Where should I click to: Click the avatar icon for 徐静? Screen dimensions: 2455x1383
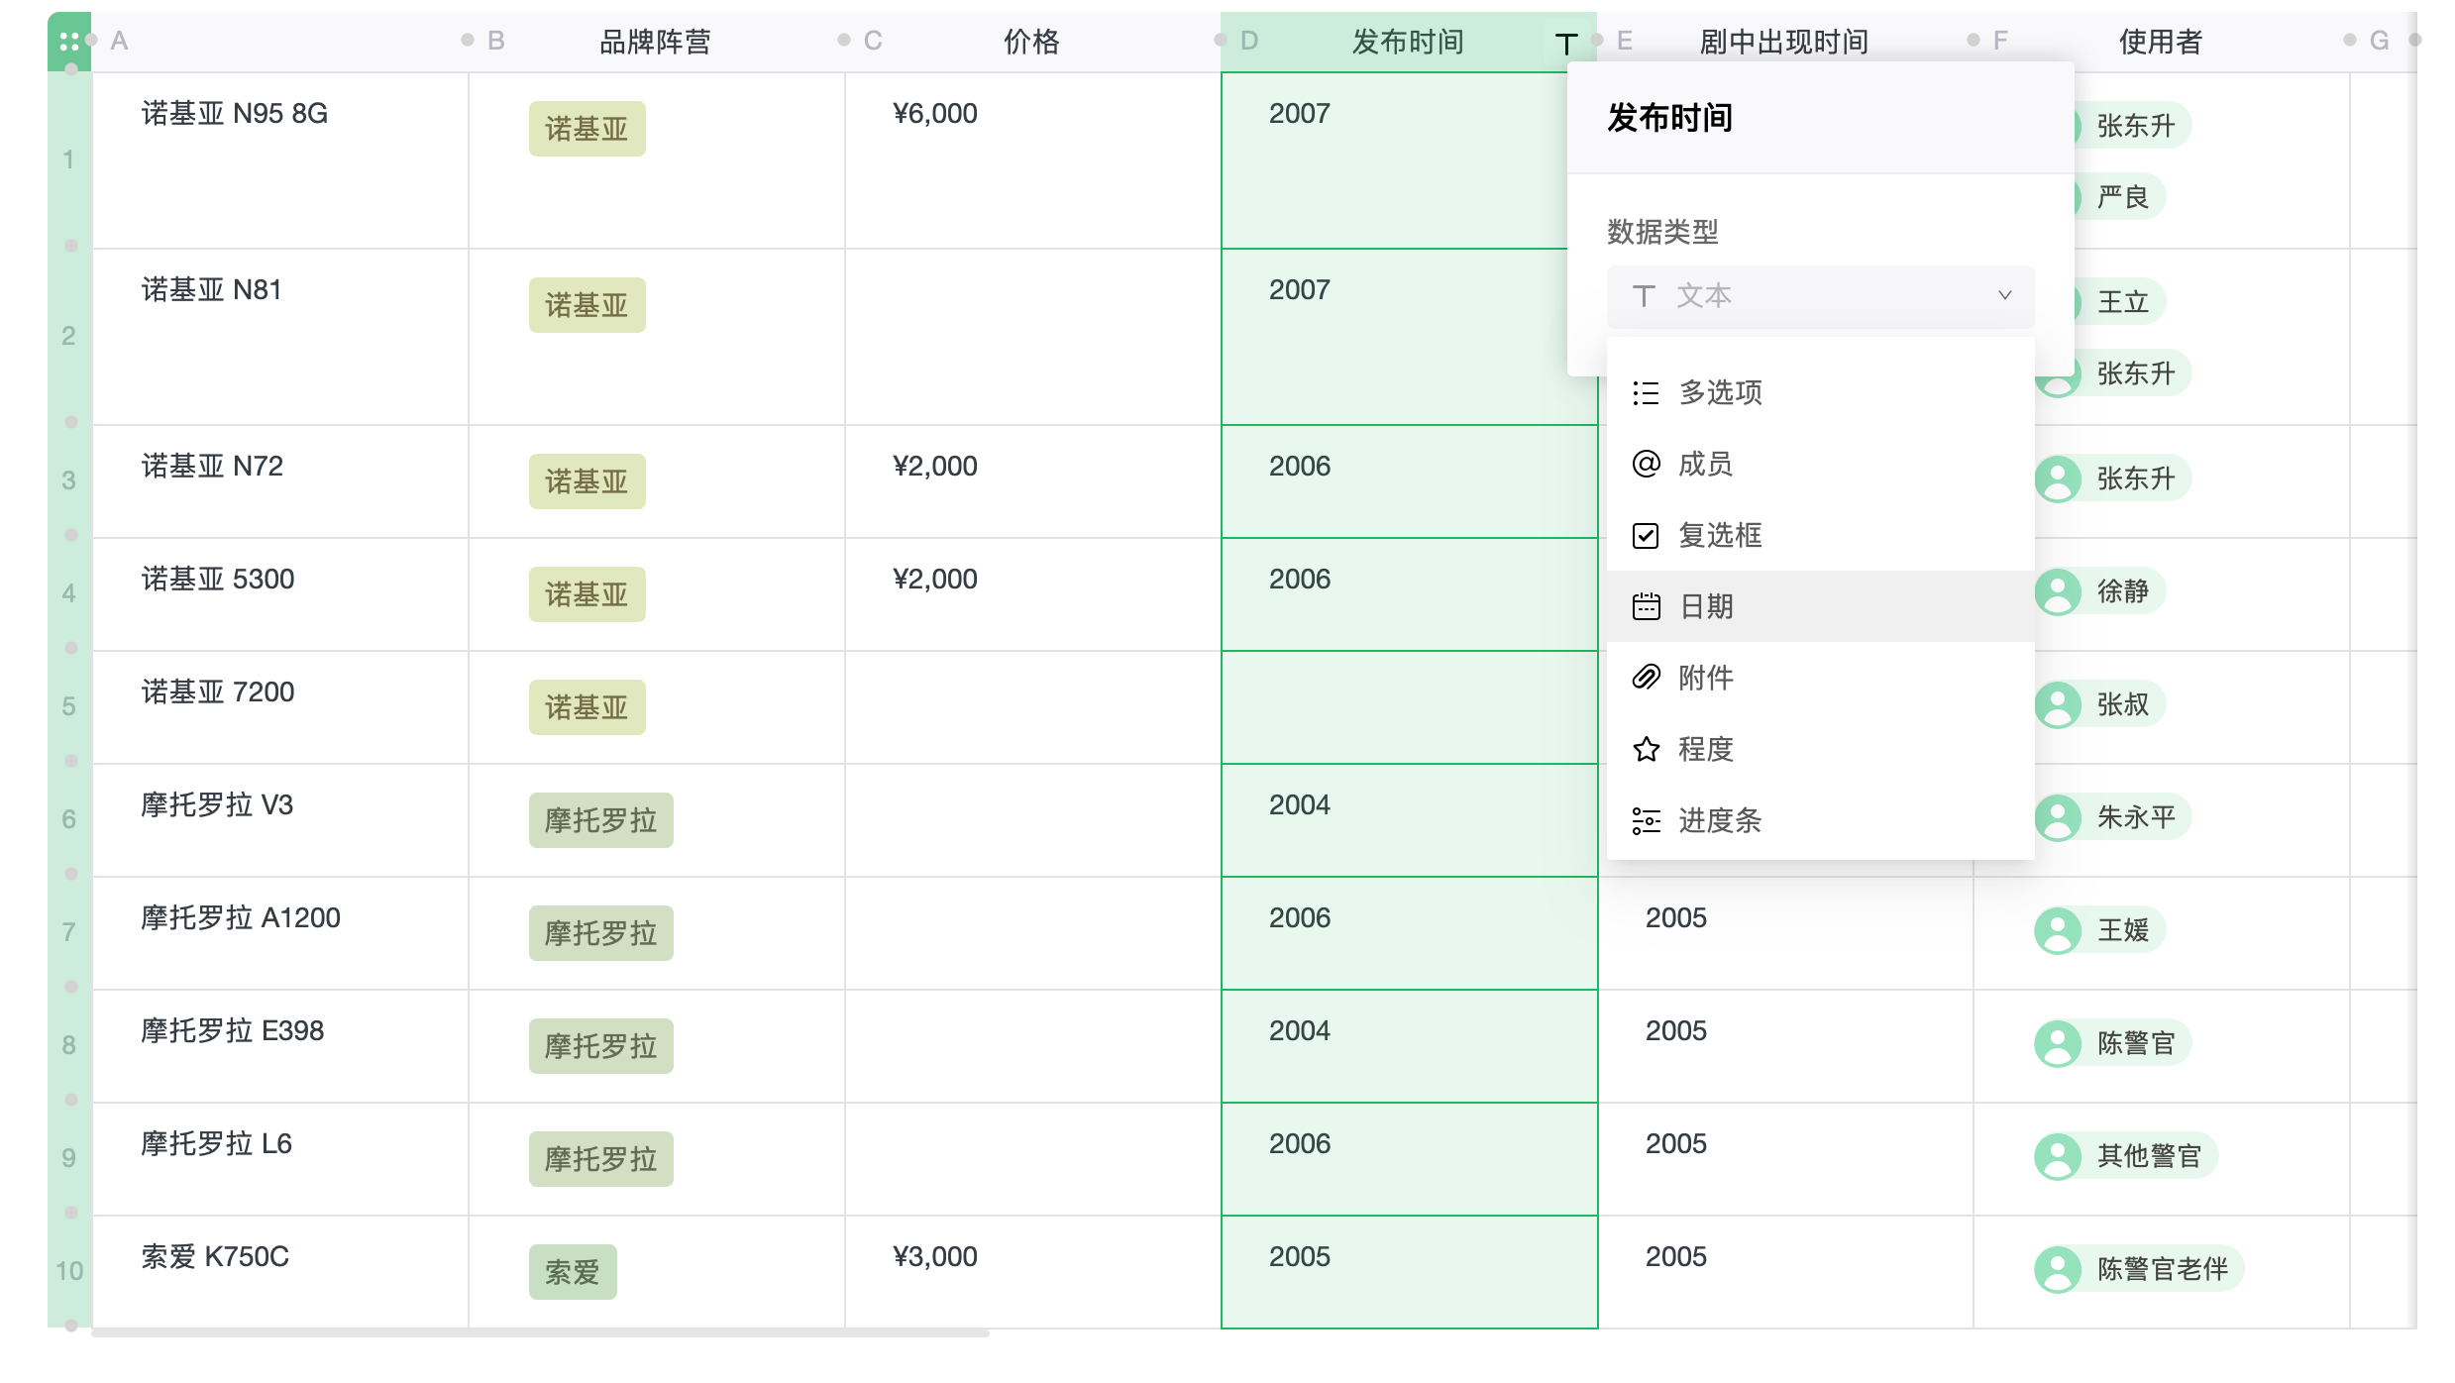[2058, 592]
